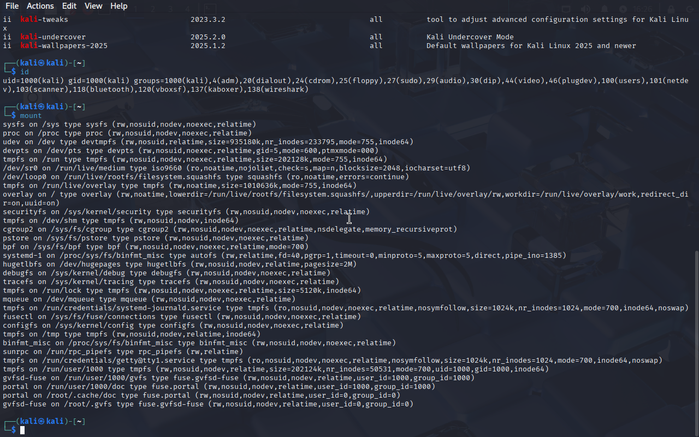Click the '/dev/loop0' squashfs mount line
The width and height of the screenshot is (699, 437).
tap(206, 176)
